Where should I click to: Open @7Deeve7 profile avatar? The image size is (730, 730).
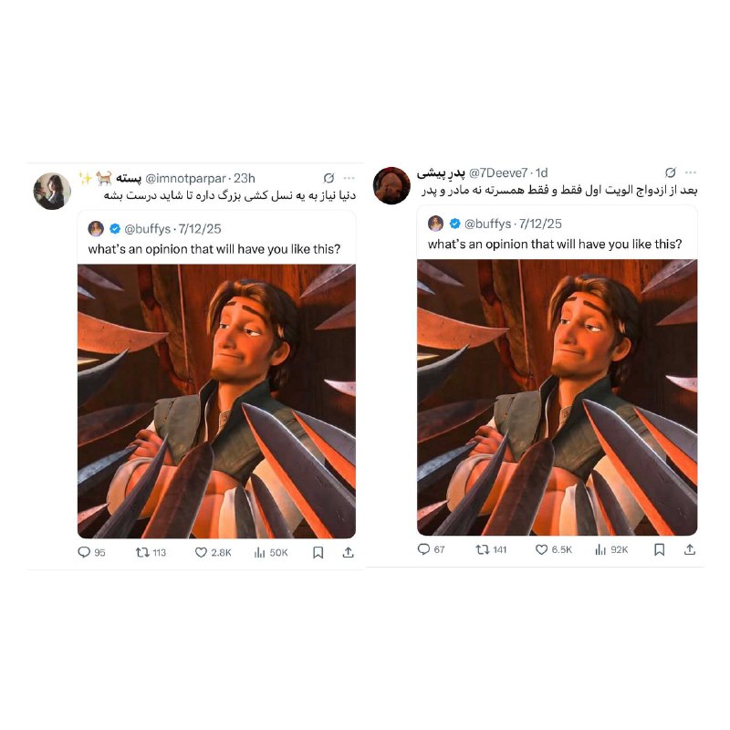click(391, 186)
